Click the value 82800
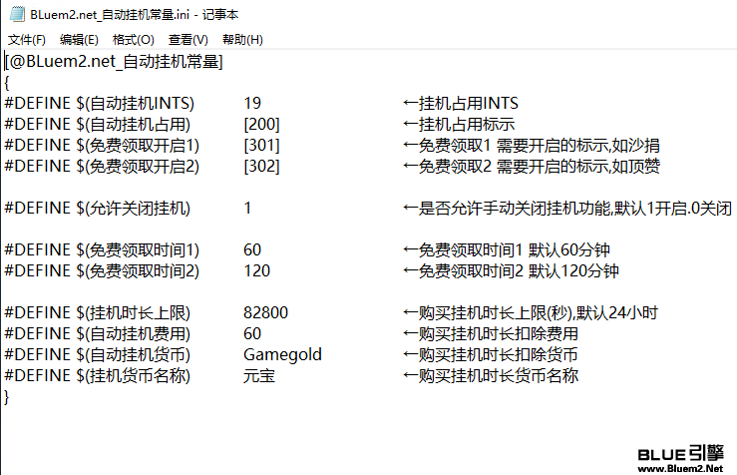Image resolution: width=737 pixels, height=475 pixels. pos(265,312)
